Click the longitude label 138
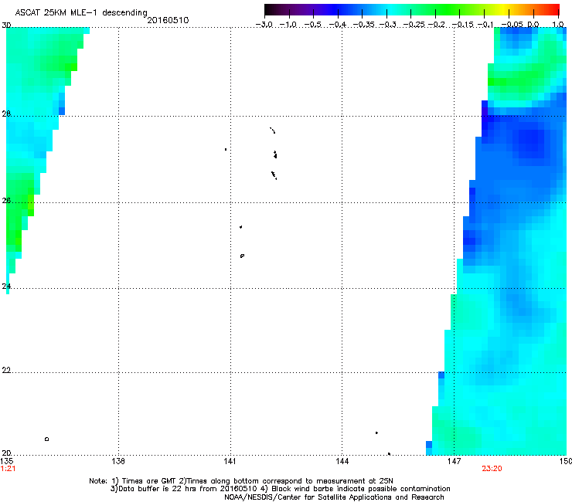 (x=118, y=461)
